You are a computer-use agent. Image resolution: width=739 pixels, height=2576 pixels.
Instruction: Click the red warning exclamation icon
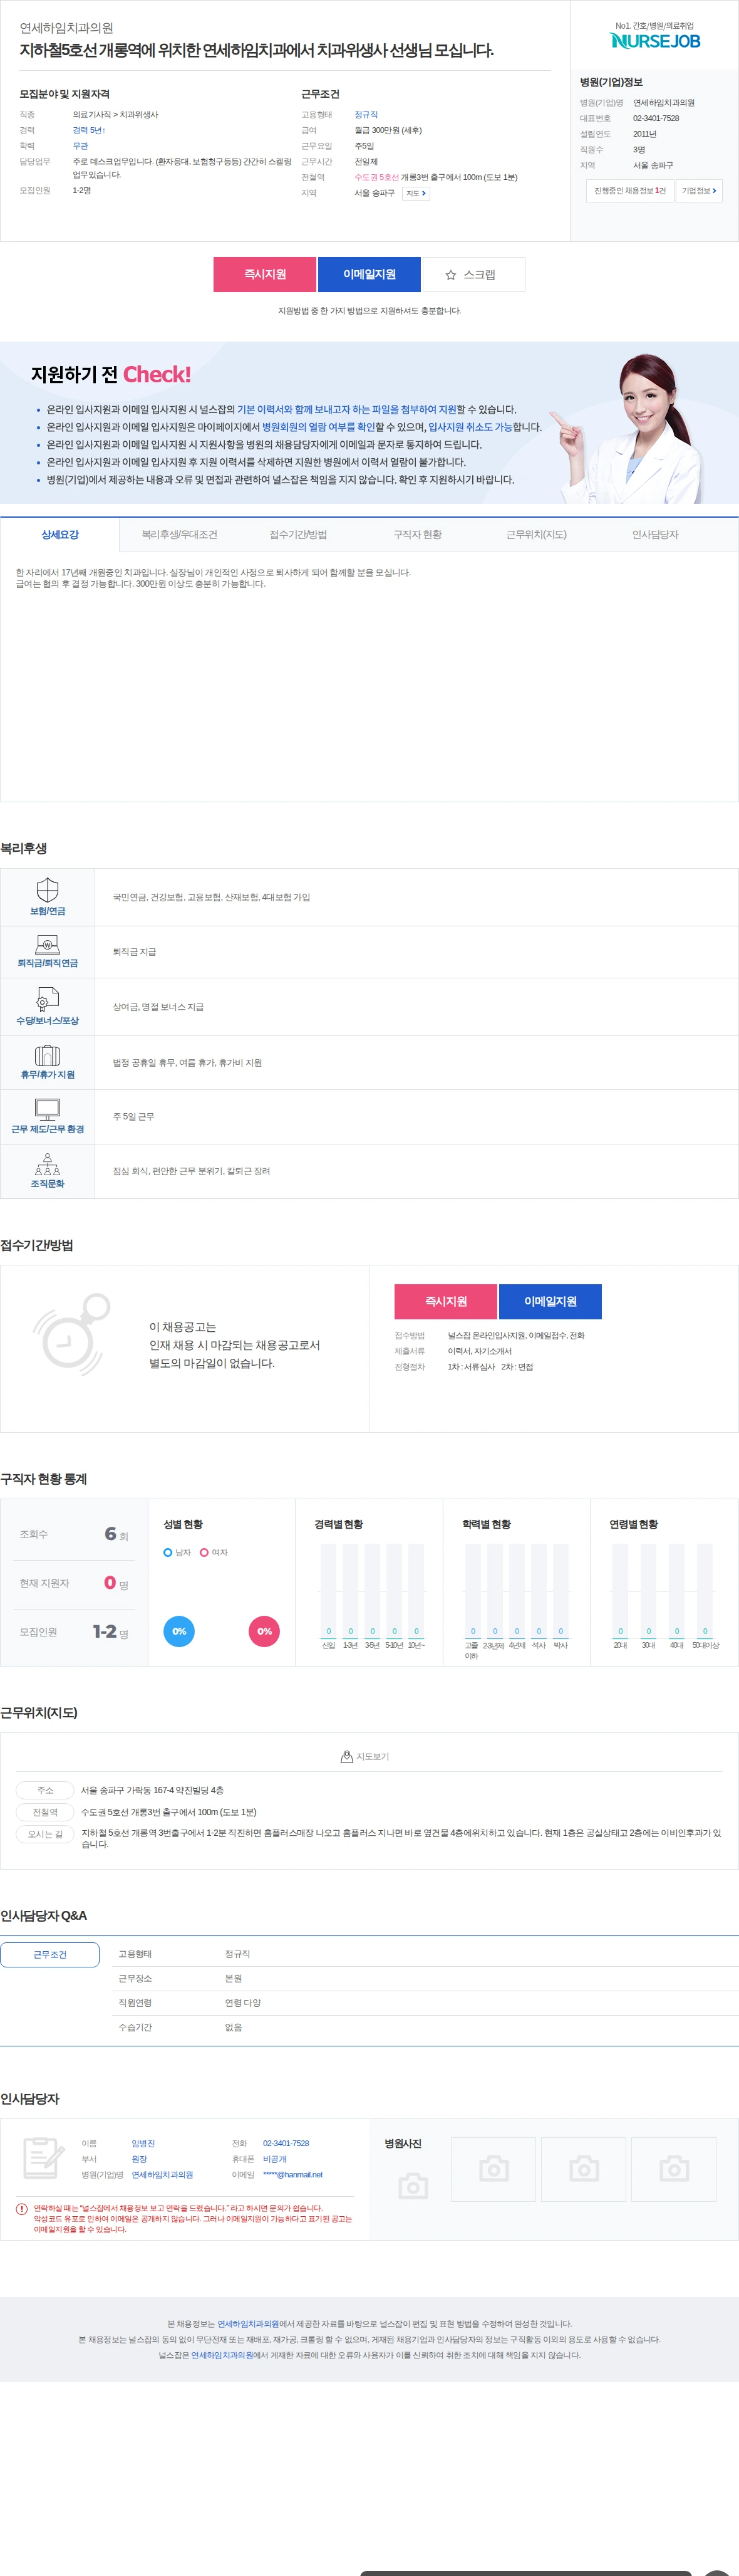click(22, 2208)
